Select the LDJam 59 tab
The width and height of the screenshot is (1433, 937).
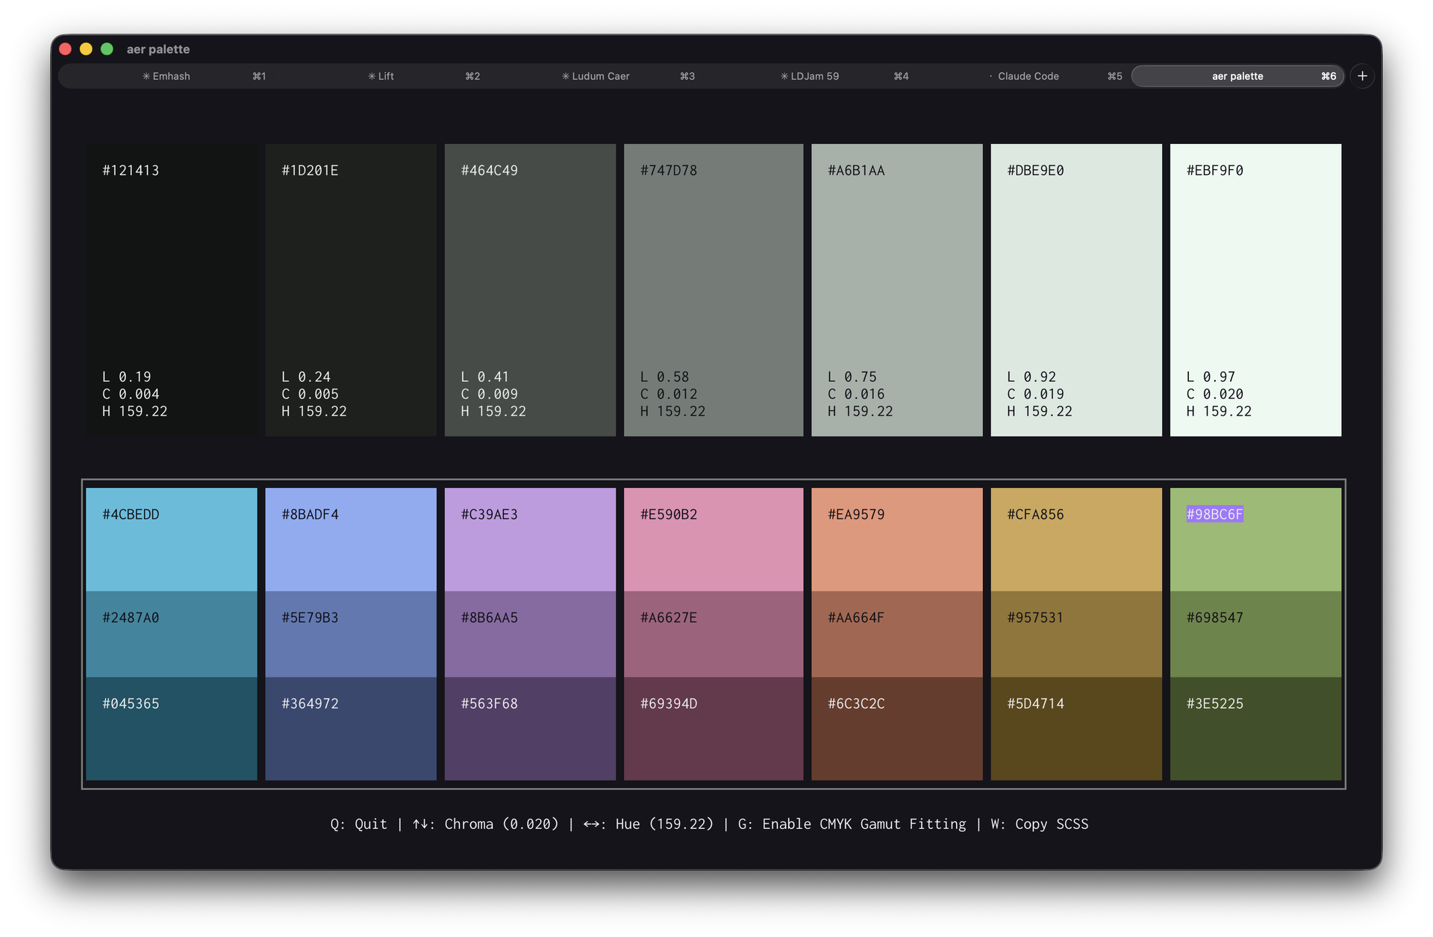[810, 76]
